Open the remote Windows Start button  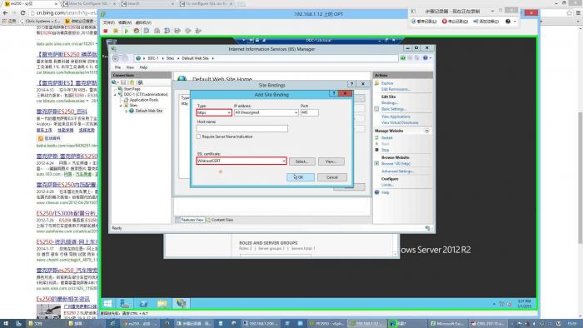coord(108,304)
